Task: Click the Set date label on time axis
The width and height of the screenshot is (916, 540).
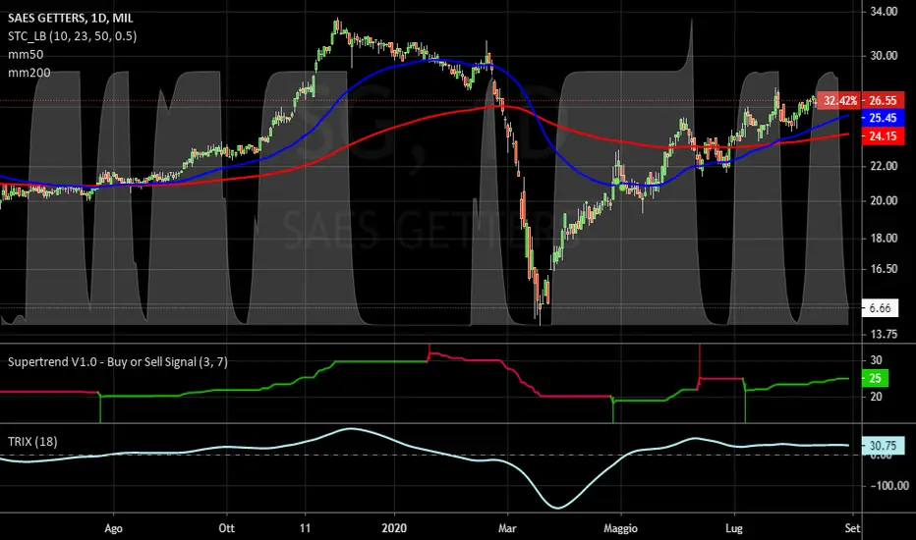Action: tap(852, 528)
